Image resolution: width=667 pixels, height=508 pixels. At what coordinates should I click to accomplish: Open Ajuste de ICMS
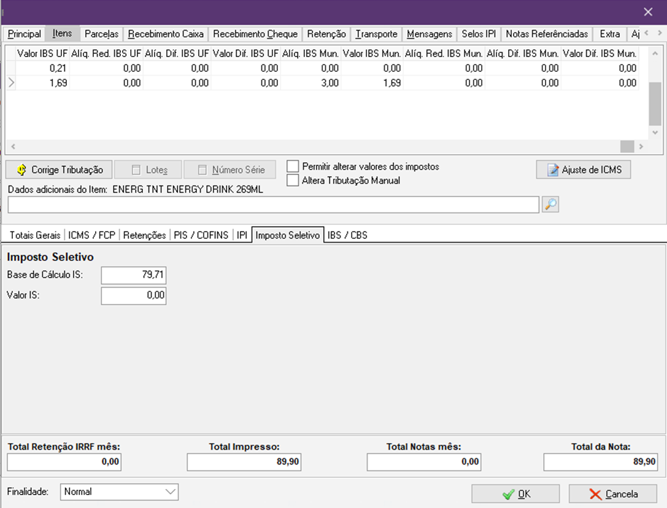point(583,170)
